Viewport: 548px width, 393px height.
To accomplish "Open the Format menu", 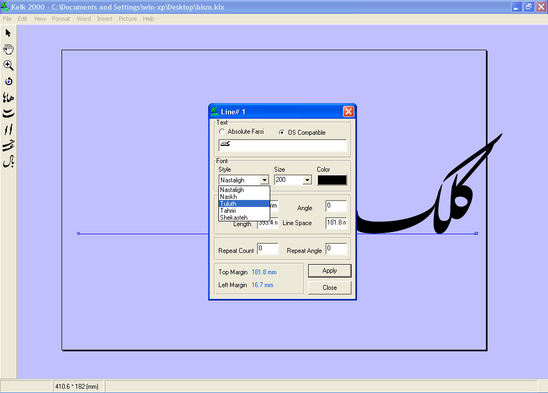I will pyautogui.click(x=61, y=19).
